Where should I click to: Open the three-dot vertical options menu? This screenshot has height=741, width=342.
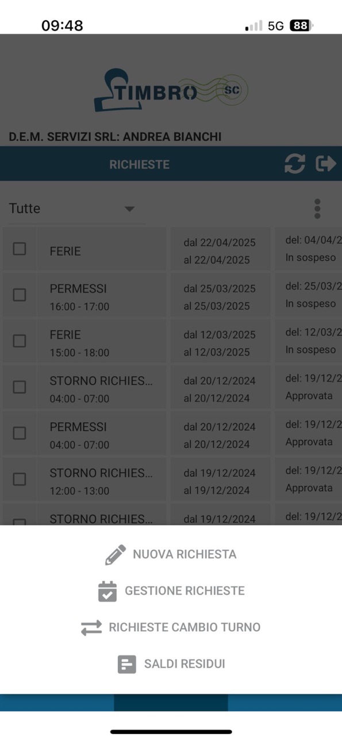point(317,209)
